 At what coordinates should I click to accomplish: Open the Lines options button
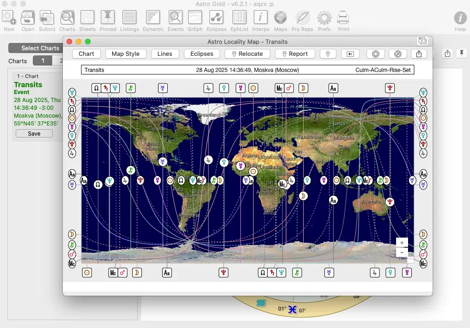click(x=165, y=54)
